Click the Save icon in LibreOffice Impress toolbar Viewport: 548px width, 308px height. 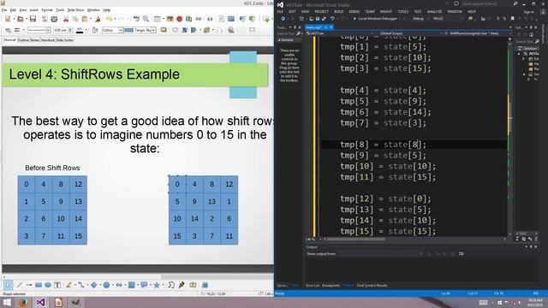[x=33, y=19]
